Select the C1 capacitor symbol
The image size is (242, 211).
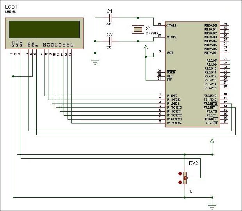tap(111, 18)
